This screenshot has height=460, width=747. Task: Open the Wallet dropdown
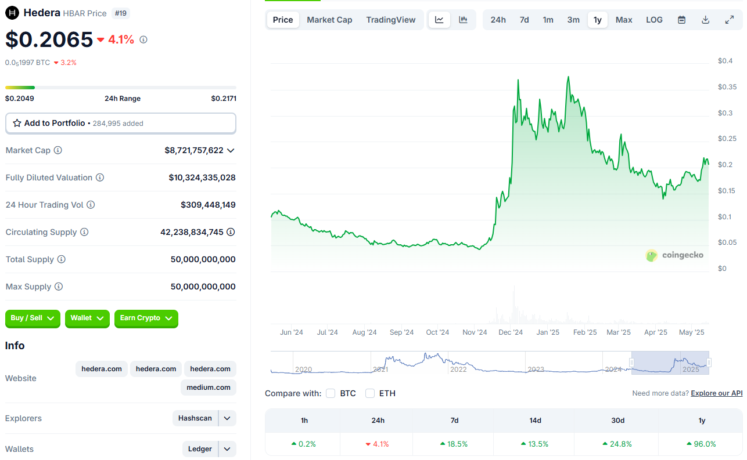pos(87,318)
